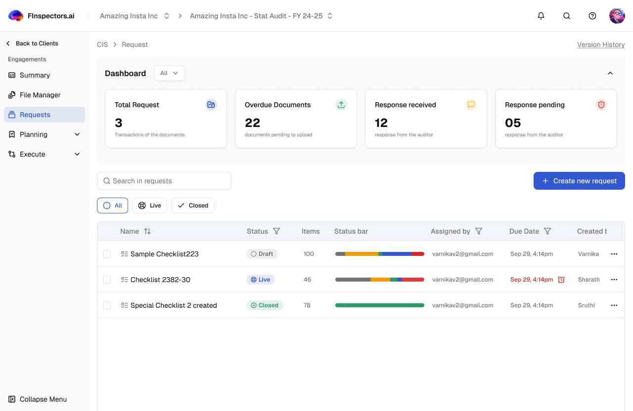Screen dimensions: 633x411
Task: Switch to the Live filter tab
Action: [x=149, y=205]
